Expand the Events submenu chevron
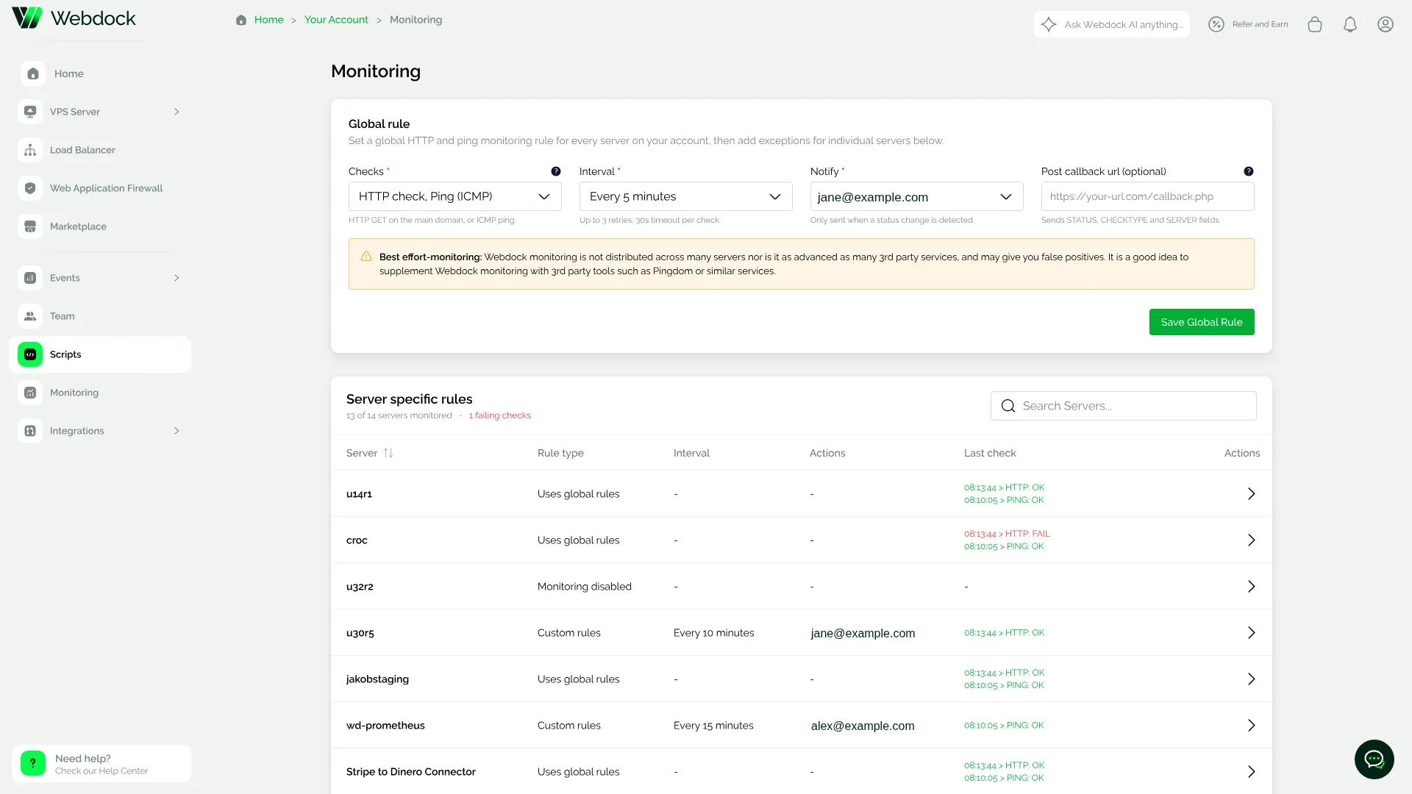This screenshot has width=1412, height=794. click(x=176, y=278)
